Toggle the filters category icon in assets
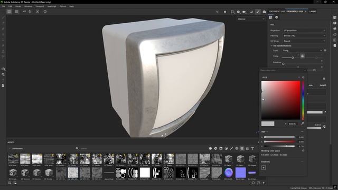This screenshot has width=338, height=190. tap(226, 148)
